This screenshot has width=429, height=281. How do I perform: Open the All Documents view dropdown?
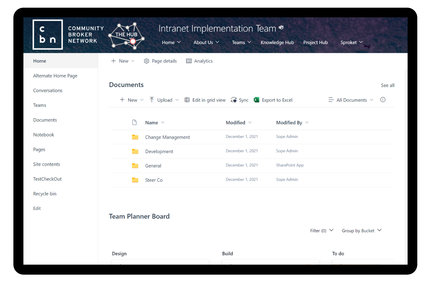tap(350, 100)
